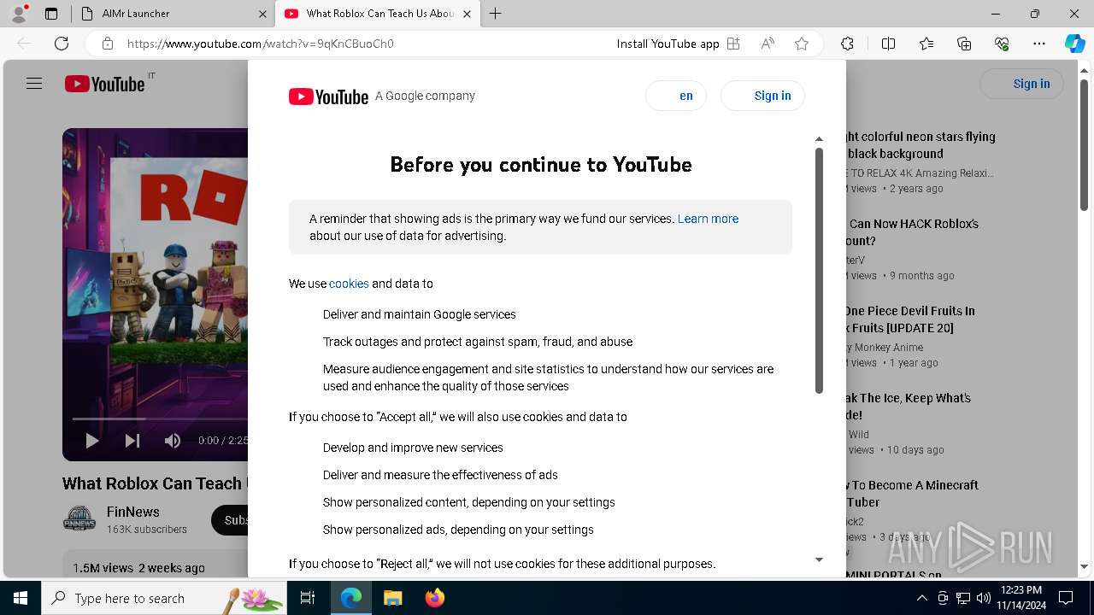The height and width of the screenshot is (615, 1094).
Task: Open File Explorer from taskbar
Action: tap(392, 598)
